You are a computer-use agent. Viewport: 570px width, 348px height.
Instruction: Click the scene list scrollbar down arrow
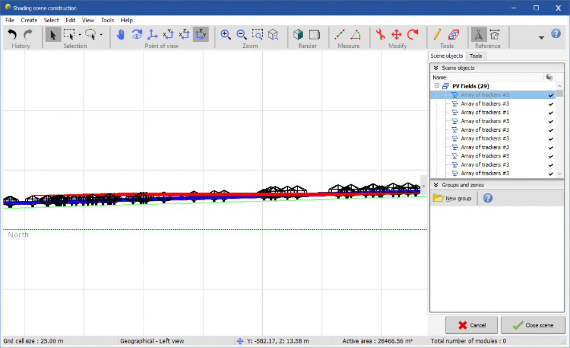[x=560, y=174]
